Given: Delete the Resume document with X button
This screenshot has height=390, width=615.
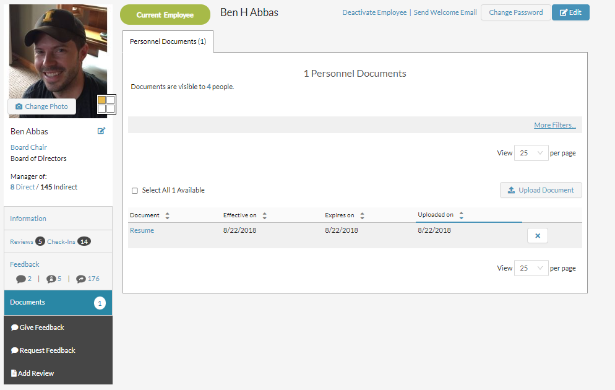Looking at the screenshot, I should [537, 236].
